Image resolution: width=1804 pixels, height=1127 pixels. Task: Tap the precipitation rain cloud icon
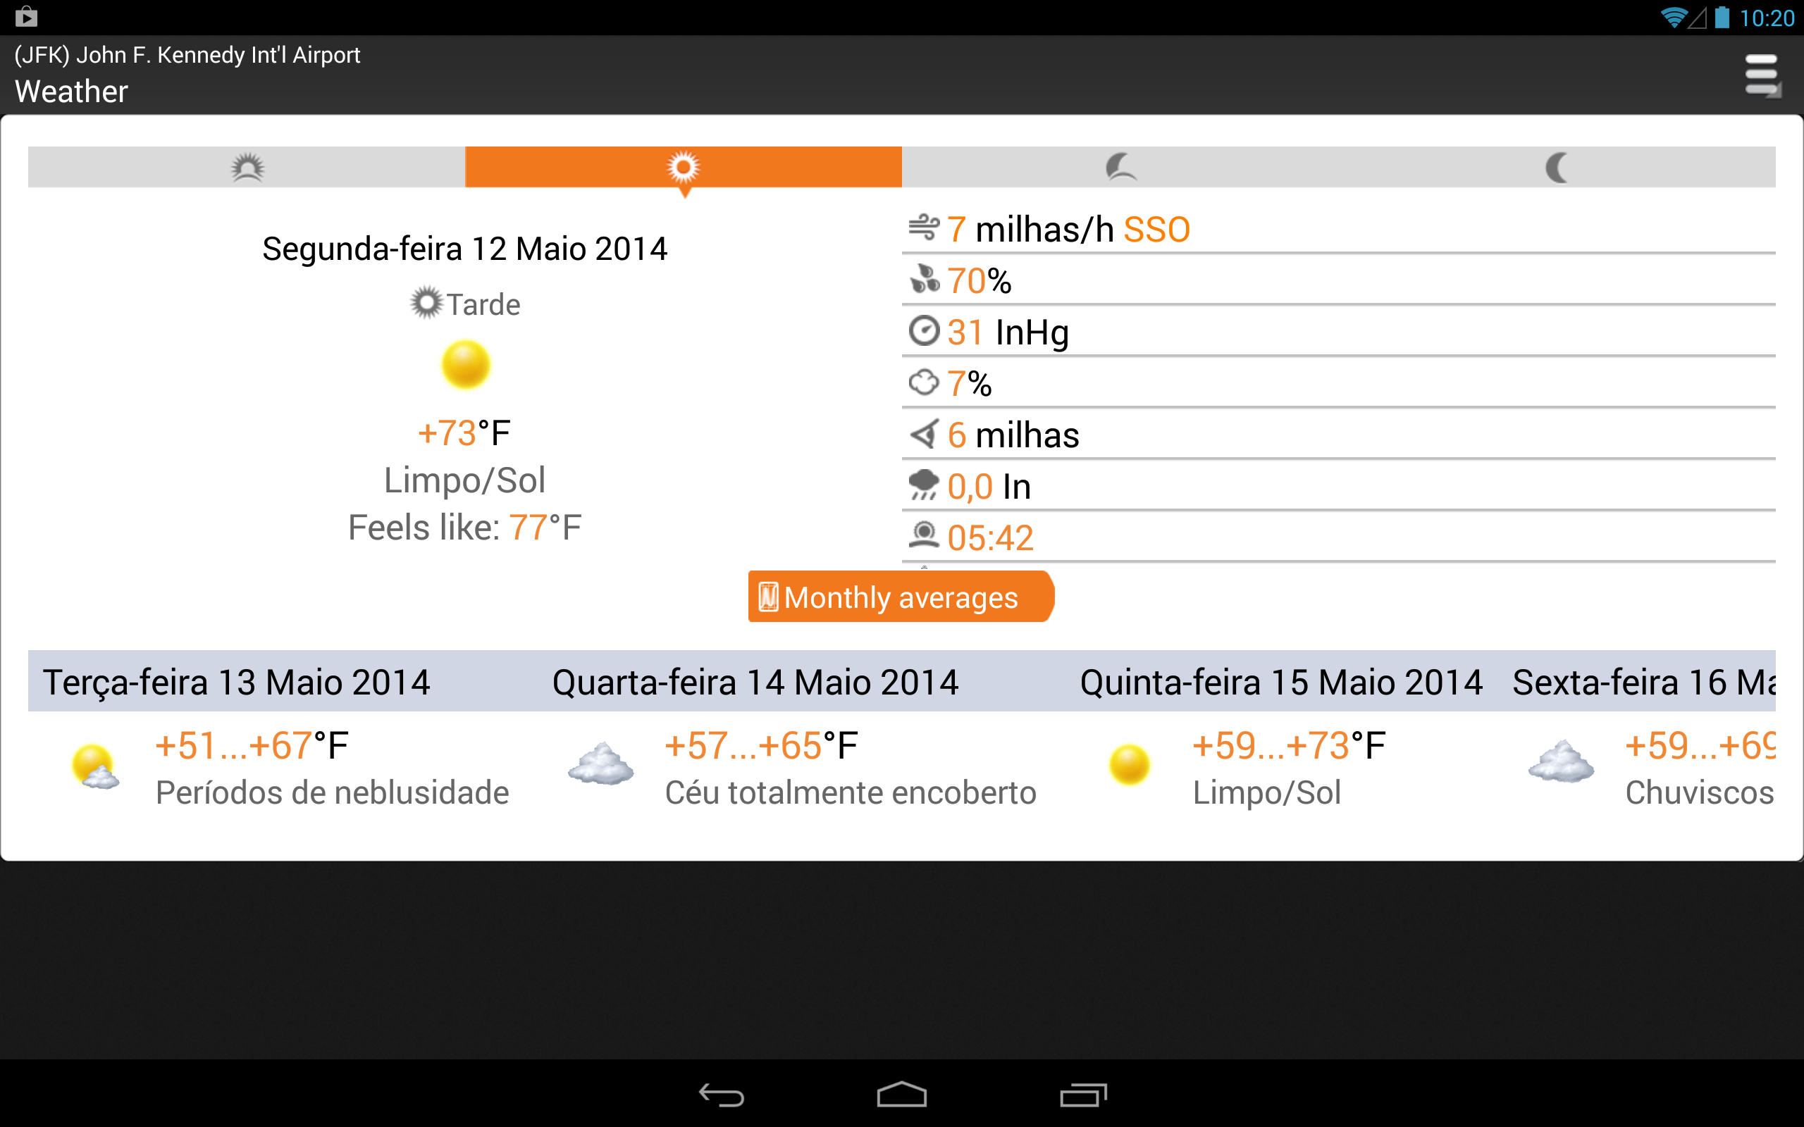(x=924, y=485)
